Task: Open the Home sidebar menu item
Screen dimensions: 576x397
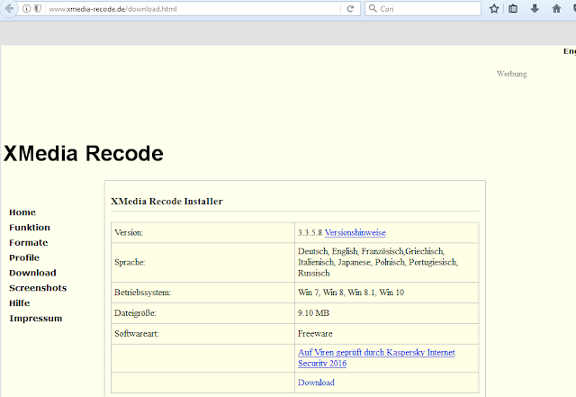Action: click(x=22, y=212)
